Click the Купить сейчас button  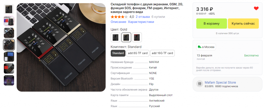click(x=243, y=23)
